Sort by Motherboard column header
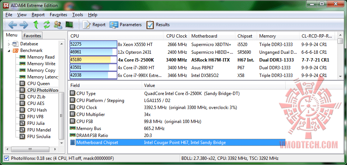Viewport: 347px width, 165px height. (212, 36)
